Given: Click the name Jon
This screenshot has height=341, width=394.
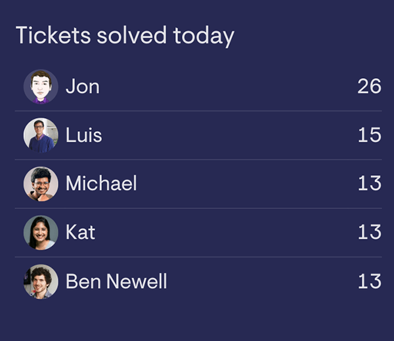Looking at the screenshot, I should click(x=83, y=87).
